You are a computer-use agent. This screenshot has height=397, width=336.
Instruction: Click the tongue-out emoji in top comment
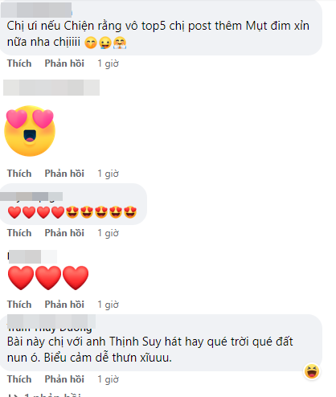click(x=105, y=43)
